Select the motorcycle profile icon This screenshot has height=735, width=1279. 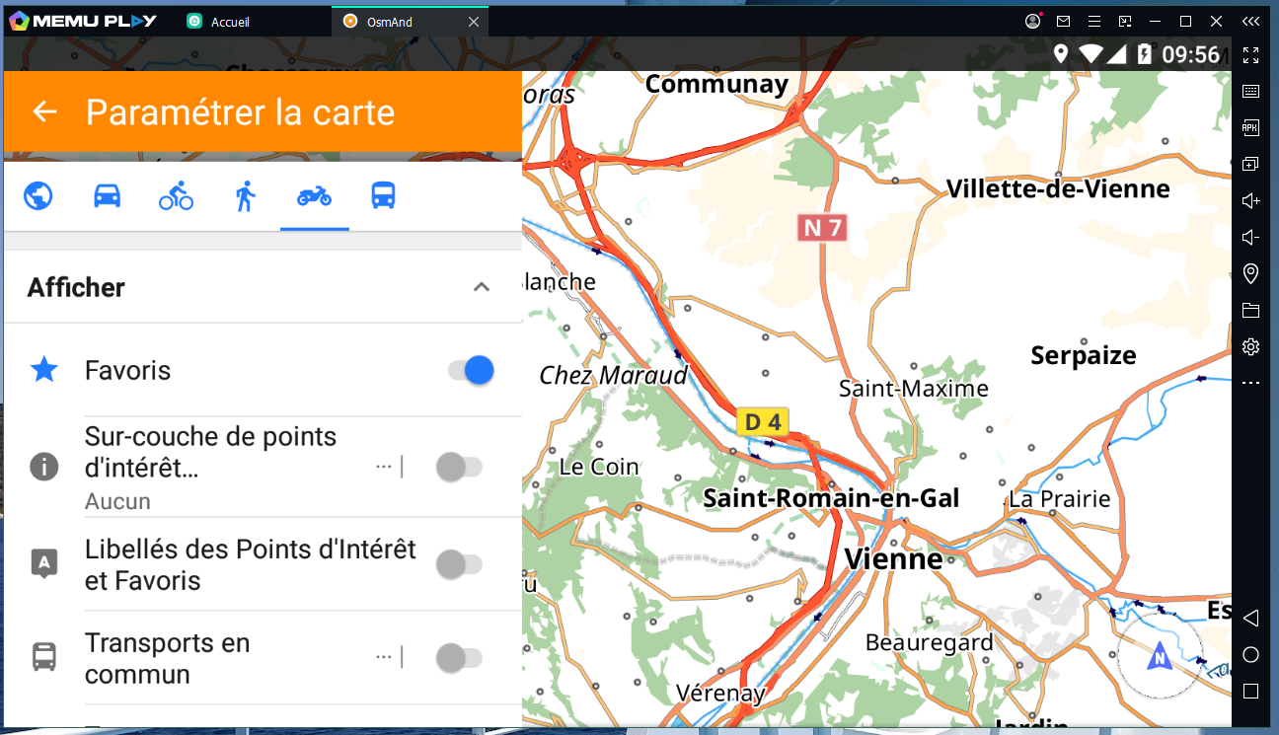(314, 196)
